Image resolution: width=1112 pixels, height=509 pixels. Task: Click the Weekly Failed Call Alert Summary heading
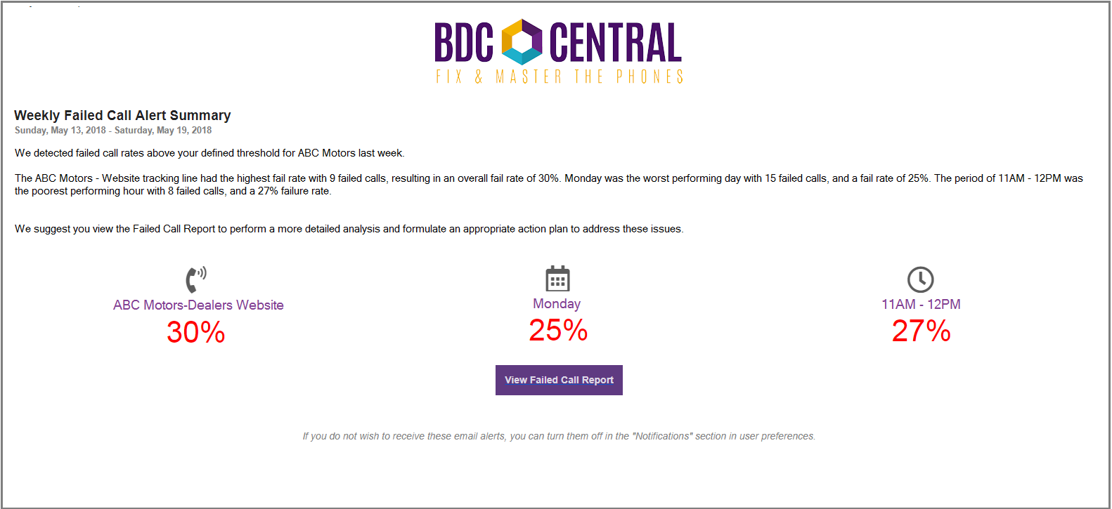(x=122, y=115)
